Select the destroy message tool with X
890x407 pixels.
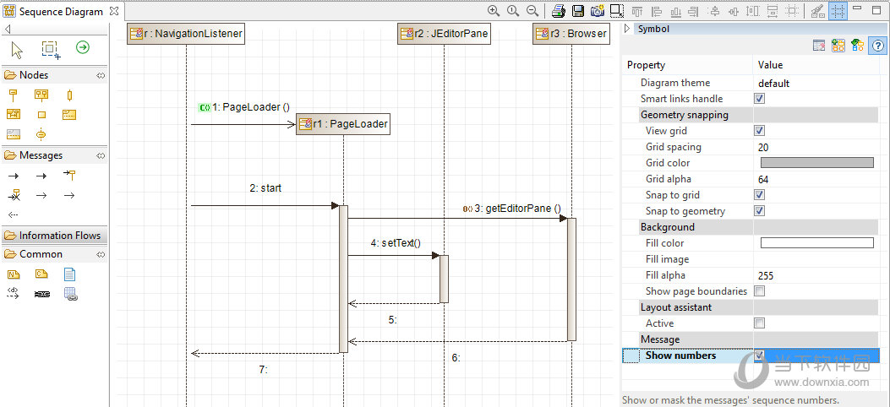(14, 195)
